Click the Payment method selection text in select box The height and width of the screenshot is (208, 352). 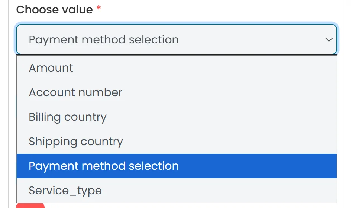(104, 40)
